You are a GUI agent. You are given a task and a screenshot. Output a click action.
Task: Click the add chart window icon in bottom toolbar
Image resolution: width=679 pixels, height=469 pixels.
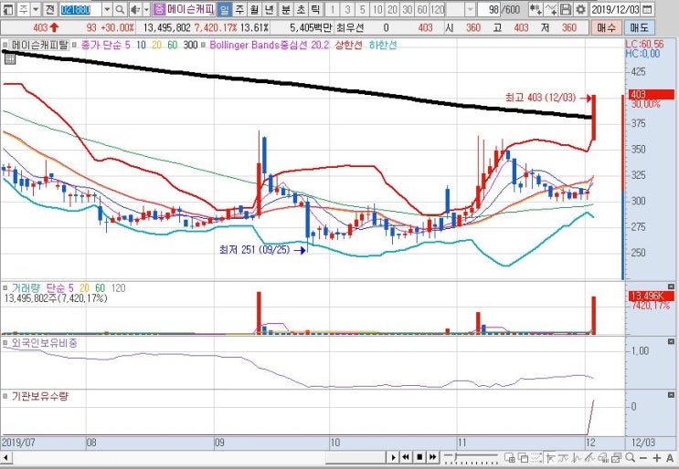pos(510,457)
